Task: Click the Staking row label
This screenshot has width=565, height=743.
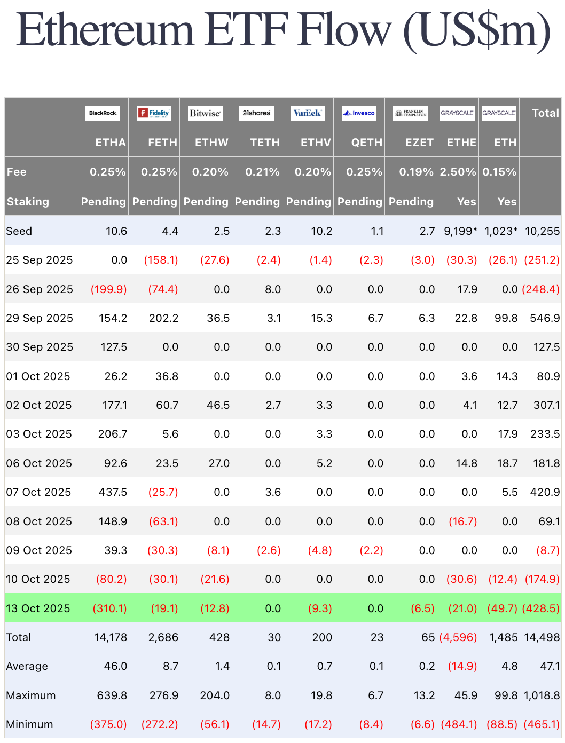Action: pos(28,202)
